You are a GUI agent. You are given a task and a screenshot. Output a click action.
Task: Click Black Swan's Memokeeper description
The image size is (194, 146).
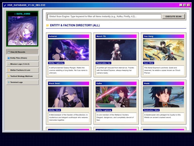pyautogui.click(x=69, y=118)
